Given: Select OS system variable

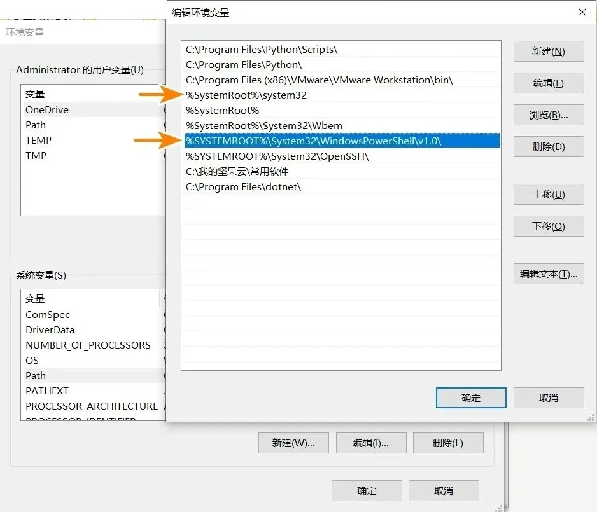Looking at the screenshot, I should [94, 360].
